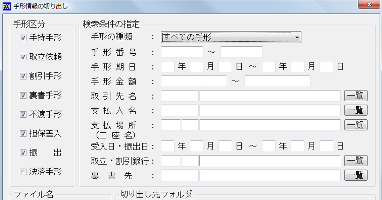Disable the 不渡手形 option
The width and height of the screenshot is (382, 200).
click(x=23, y=114)
